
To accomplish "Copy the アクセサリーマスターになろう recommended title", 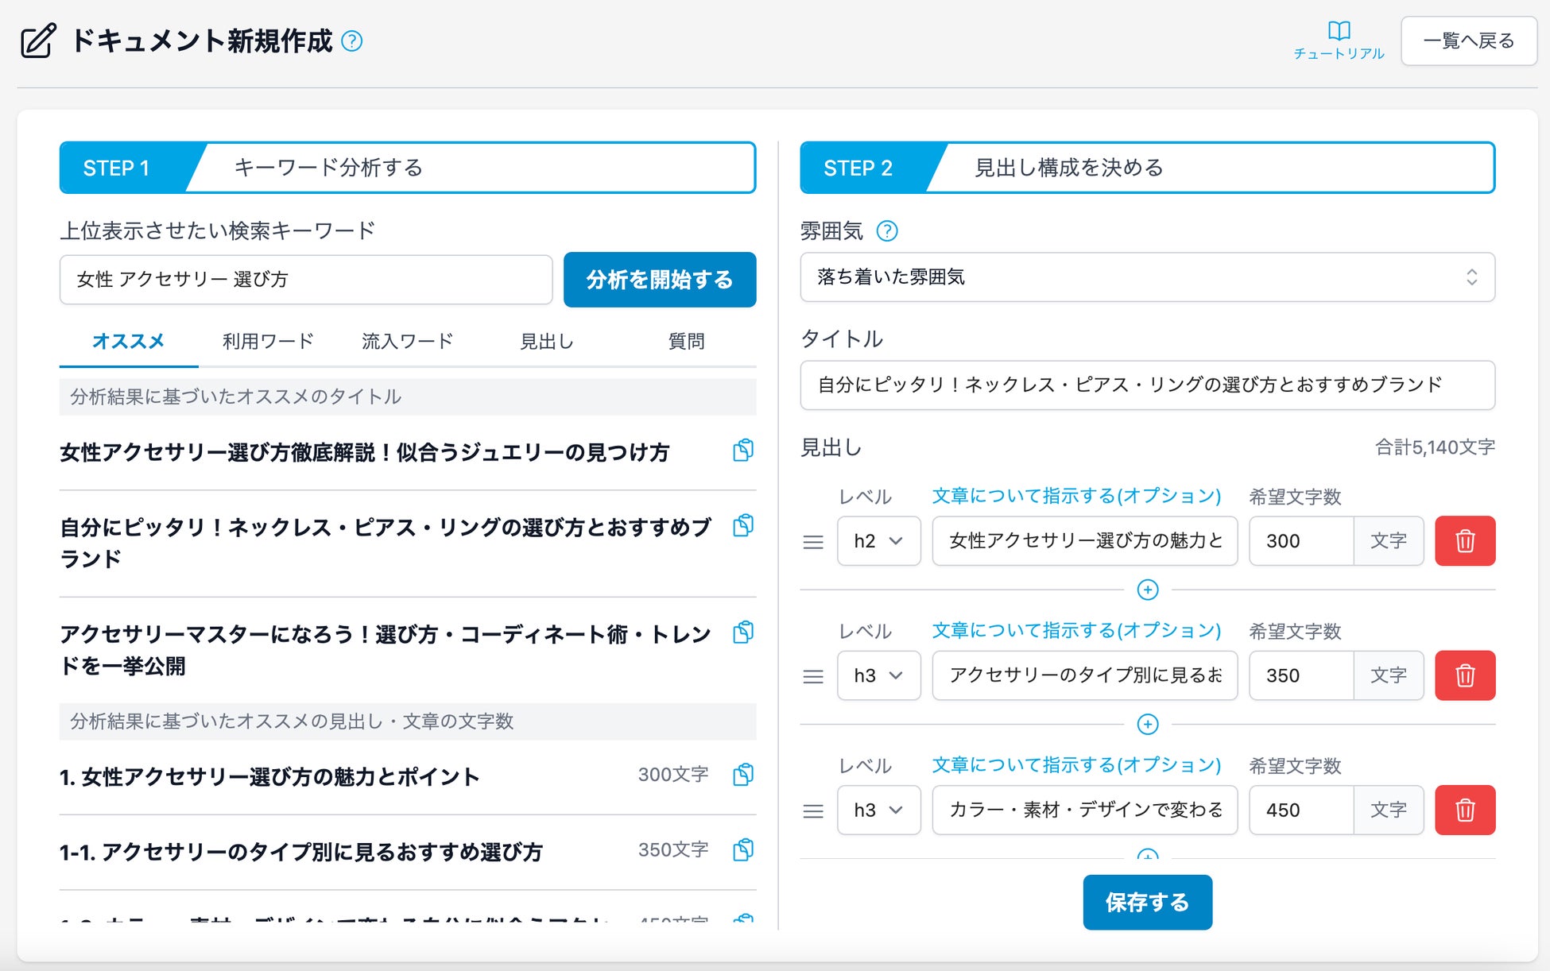I will 742,633.
